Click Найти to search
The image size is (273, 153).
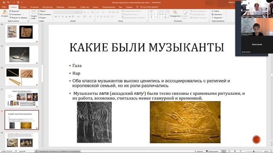click(x=215, y=11)
